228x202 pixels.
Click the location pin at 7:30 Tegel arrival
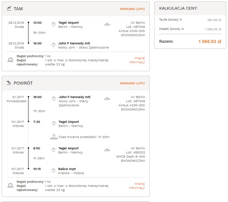[54, 123]
